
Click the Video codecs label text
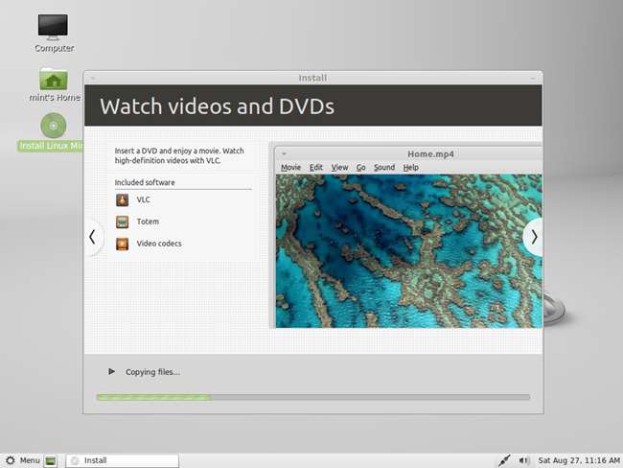pyautogui.click(x=159, y=244)
